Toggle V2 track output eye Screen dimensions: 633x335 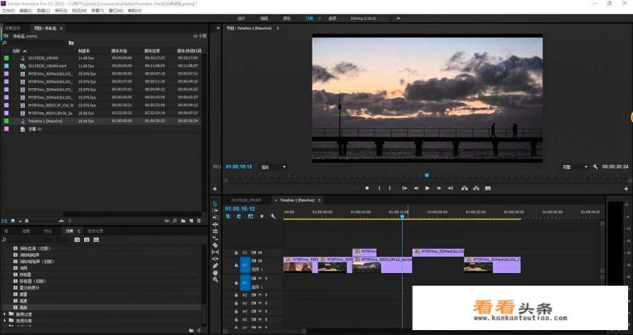(259, 252)
